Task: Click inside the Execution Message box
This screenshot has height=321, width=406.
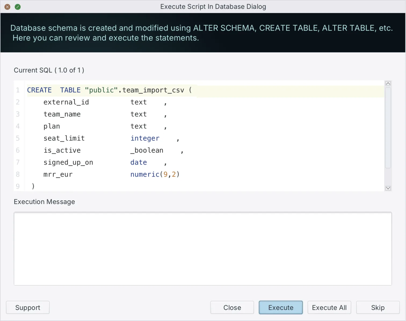Action: 203,249
